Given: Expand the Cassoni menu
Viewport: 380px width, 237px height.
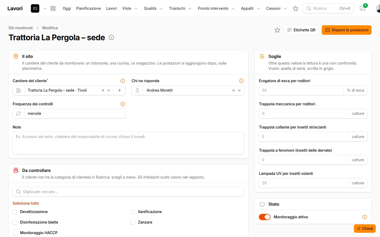Looking at the screenshot, I should click(276, 8).
